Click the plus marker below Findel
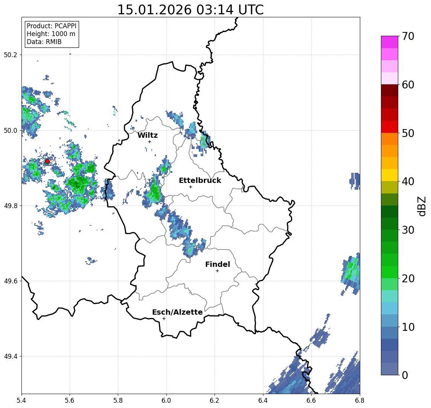 217,271
